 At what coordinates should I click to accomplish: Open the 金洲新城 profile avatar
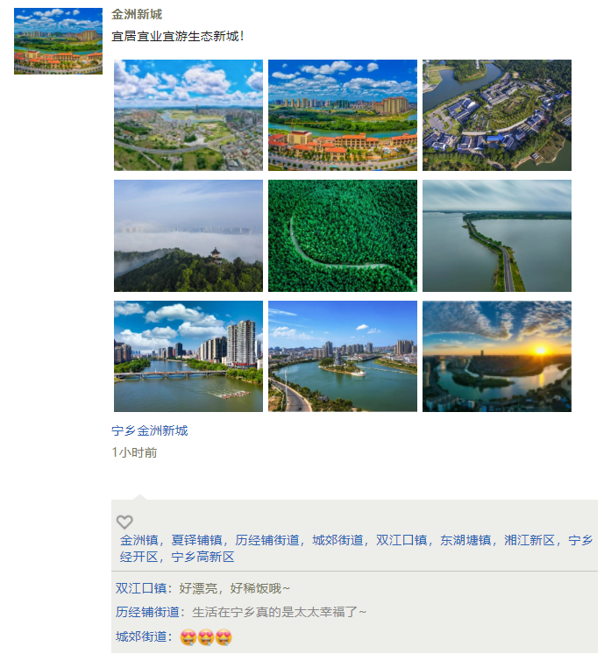[x=59, y=41]
